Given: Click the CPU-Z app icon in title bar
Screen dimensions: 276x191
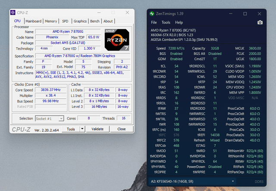Looking at the screenshot, I should (13, 13).
